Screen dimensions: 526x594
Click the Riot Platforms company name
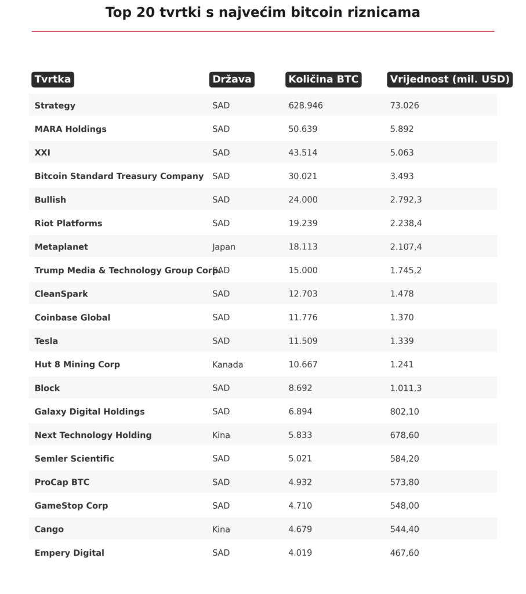(68, 223)
